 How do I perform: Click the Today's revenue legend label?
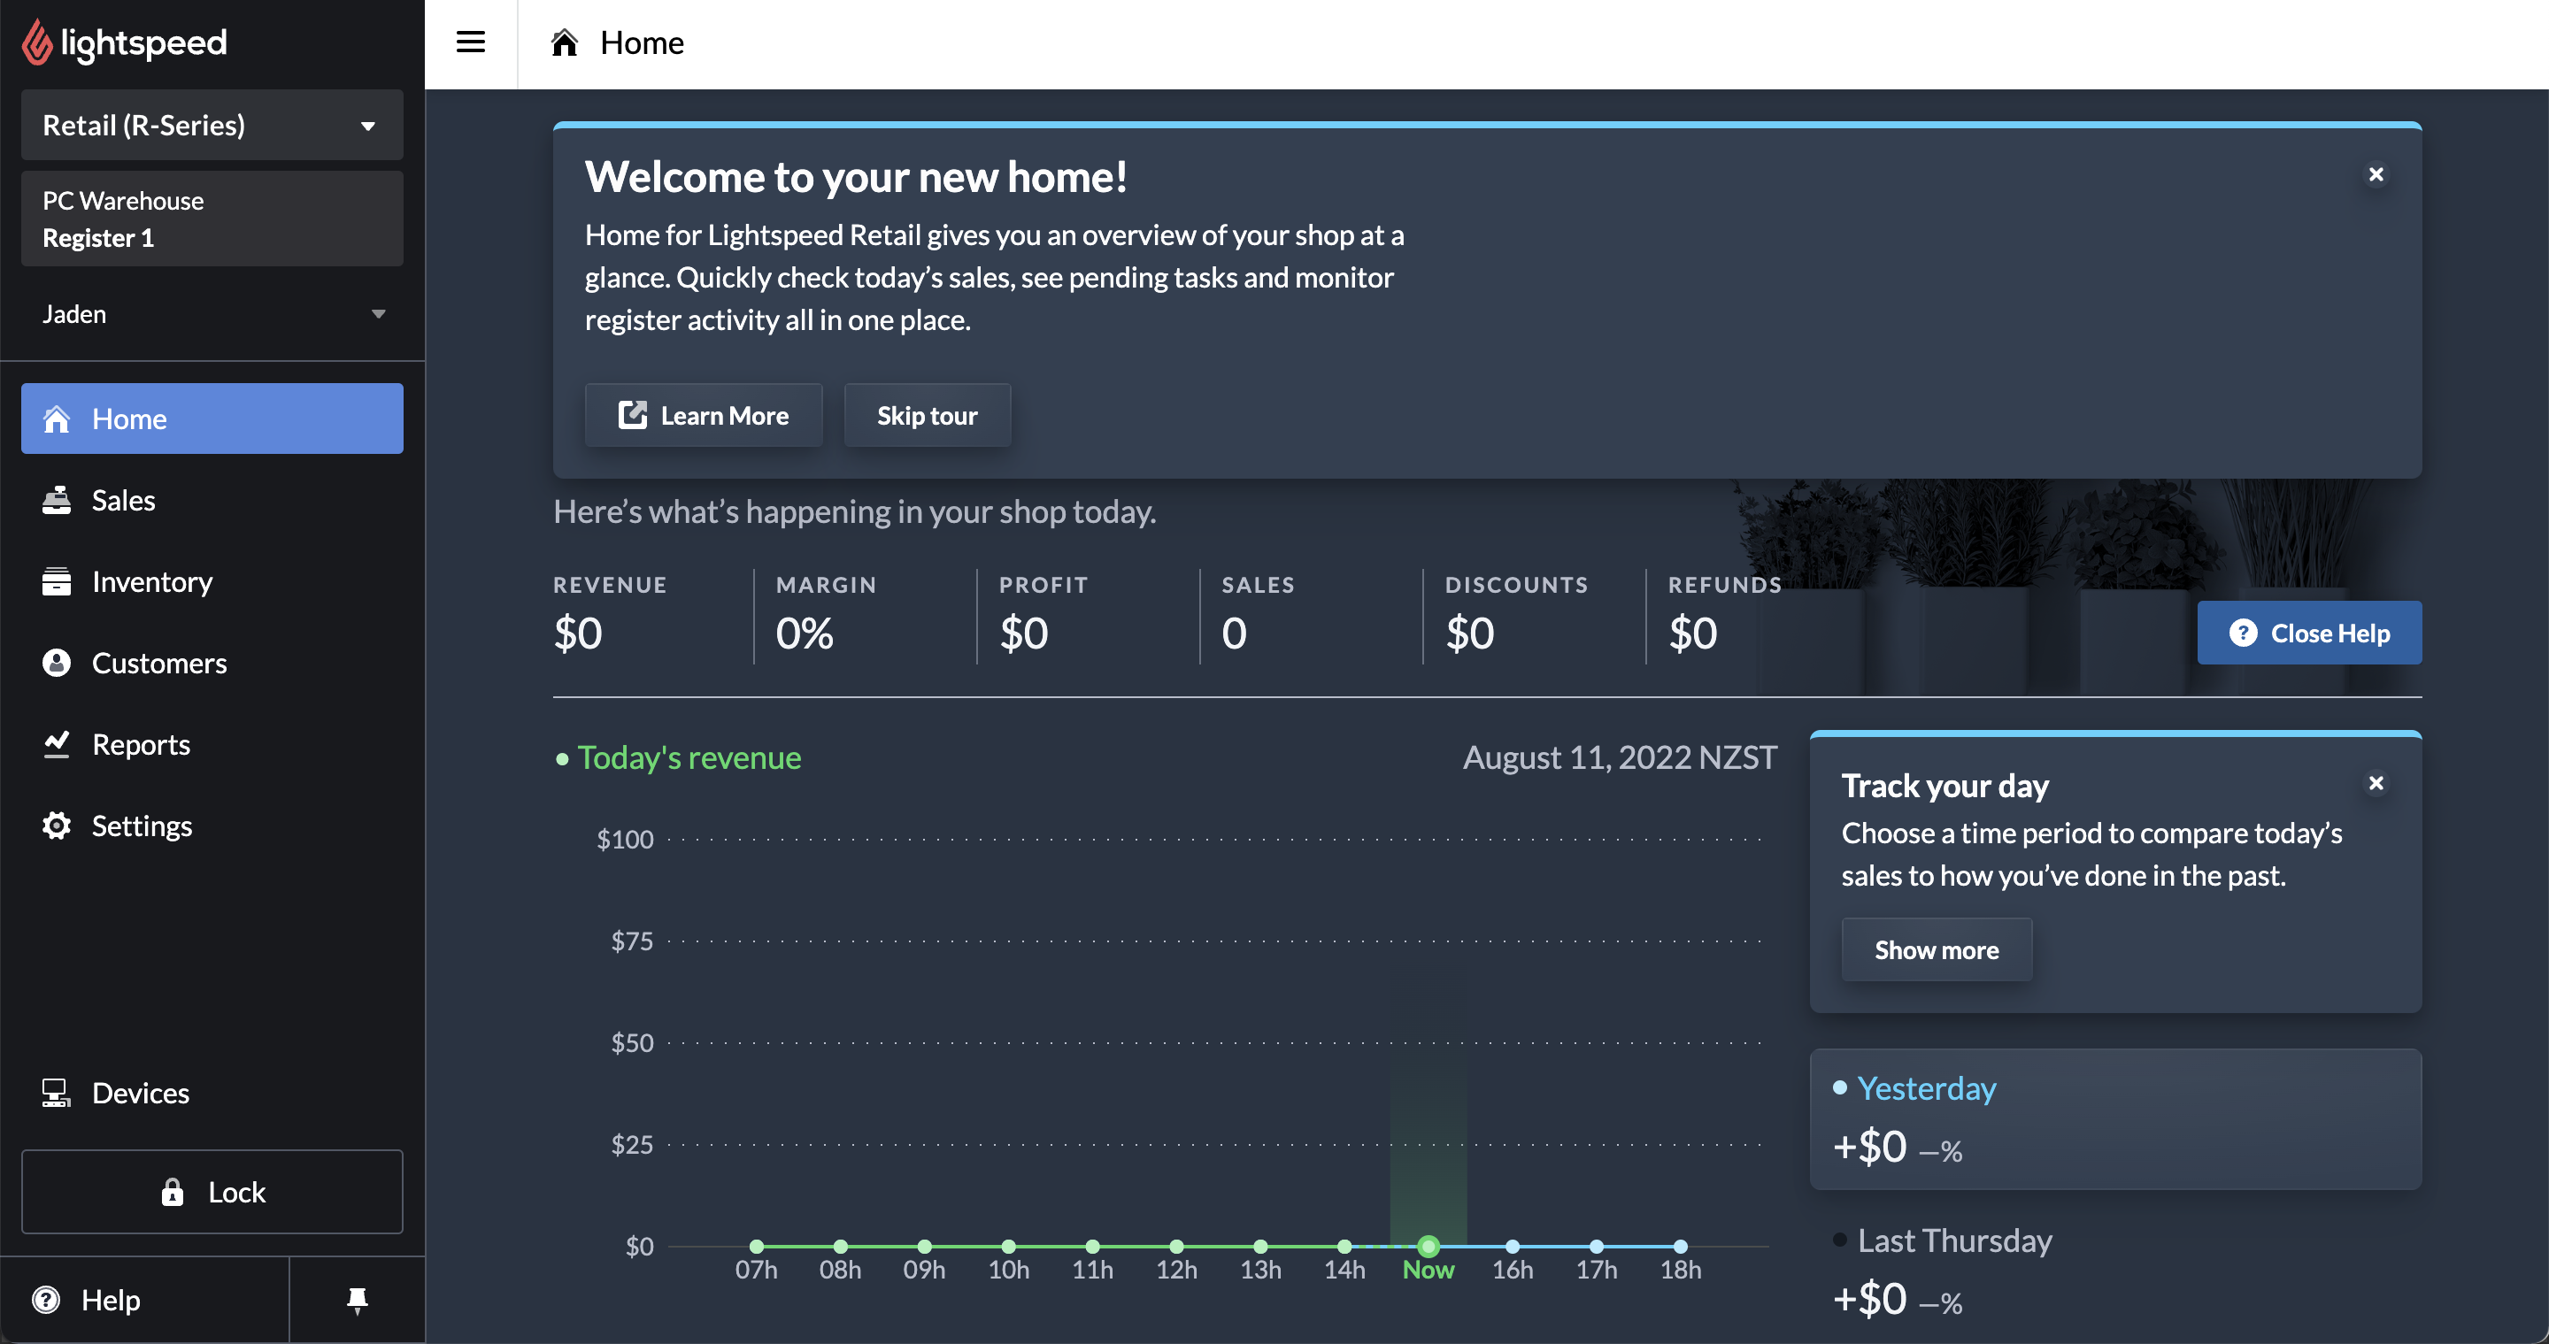(x=689, y=757)
